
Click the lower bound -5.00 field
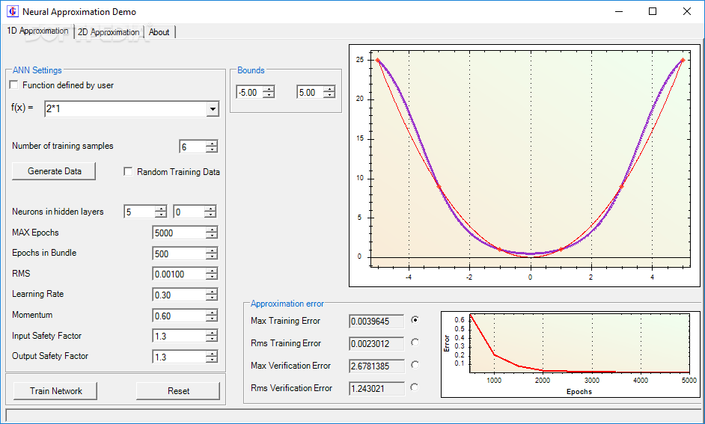click(249, 93)
